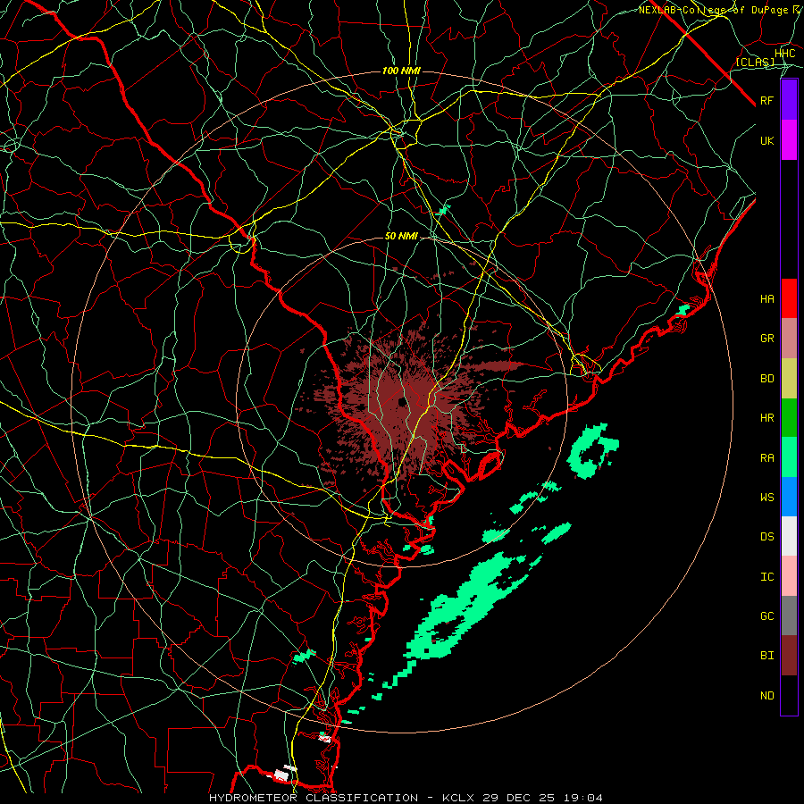Viewport: 804px width, 804px height.
Task: Click the GC gray legend swatch
Action: tap(789, 616)
